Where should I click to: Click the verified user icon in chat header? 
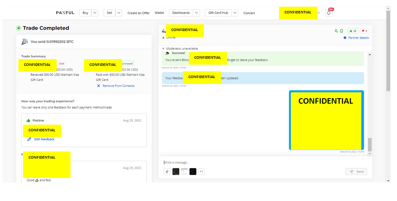[336, 31]
